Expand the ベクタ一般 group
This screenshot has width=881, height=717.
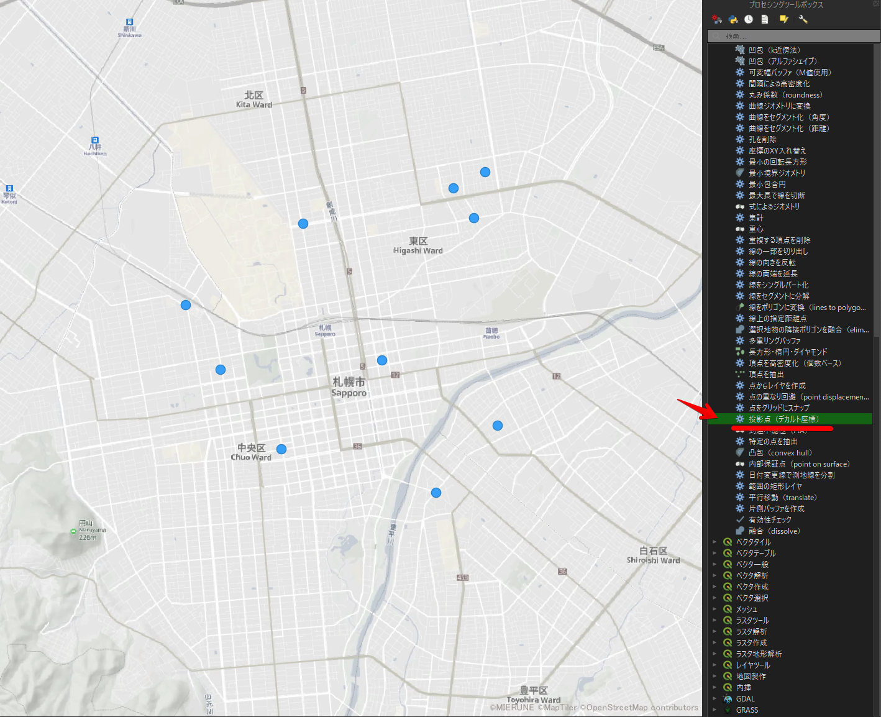(x=714, y=564)
